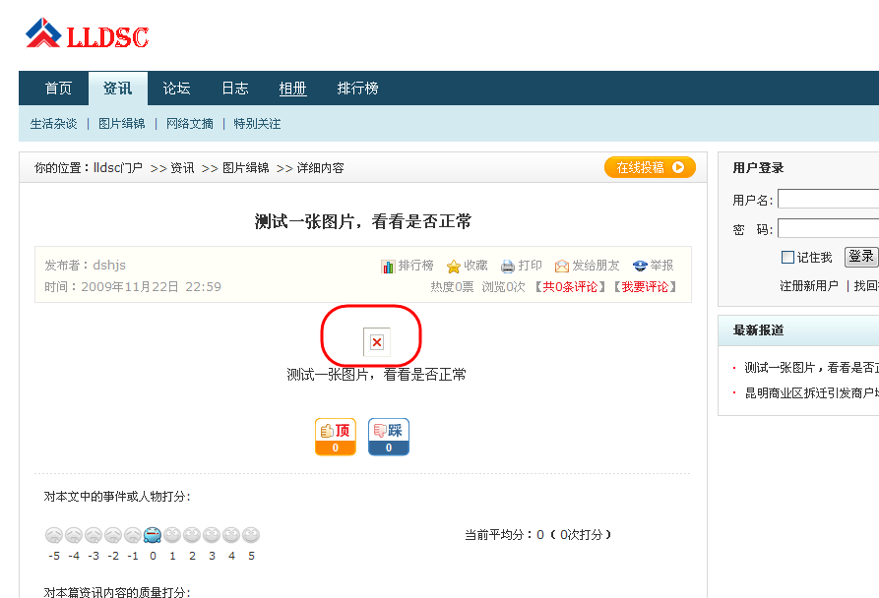
Task: Select the +5 rating smiley face
Action: (251, 535)
